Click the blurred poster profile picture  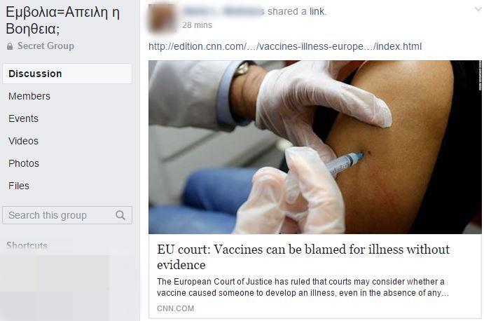[x=163, y=18]
